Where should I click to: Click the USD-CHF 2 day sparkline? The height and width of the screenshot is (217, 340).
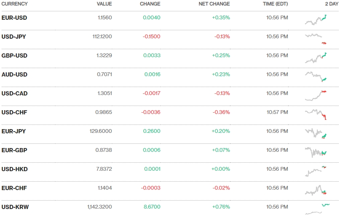coord(316,114)
